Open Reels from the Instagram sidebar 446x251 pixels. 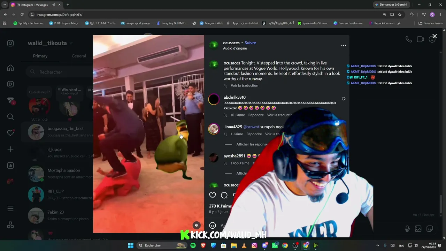pos(10,84)
